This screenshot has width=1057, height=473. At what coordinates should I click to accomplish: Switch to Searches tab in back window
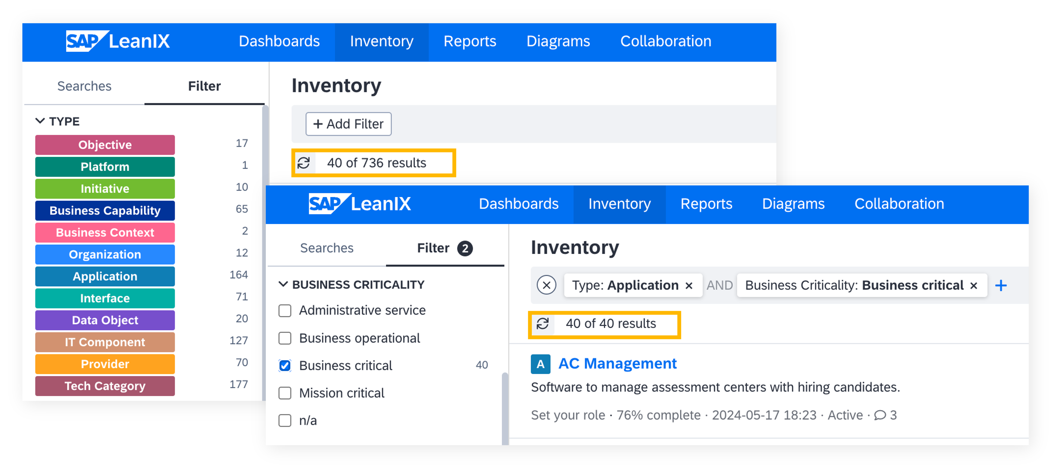[84, 86]
